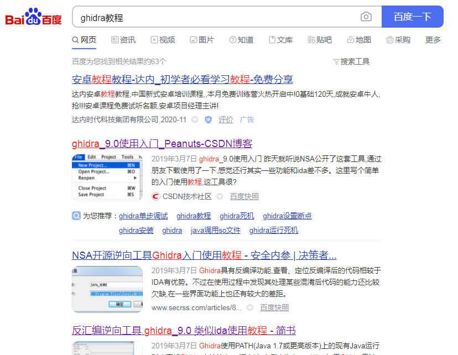Image resolution: width=458 pixels, height=355 pixels.
Task: Switch to the 文库 tab
Action: [x=280, y=40]
